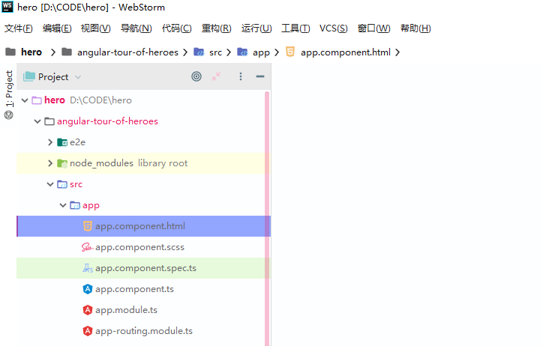Image resolution: width=543 pixels, height=346 pixels.
Task: Click the Sass icon of app.component.scss
Action: [88, 247]
